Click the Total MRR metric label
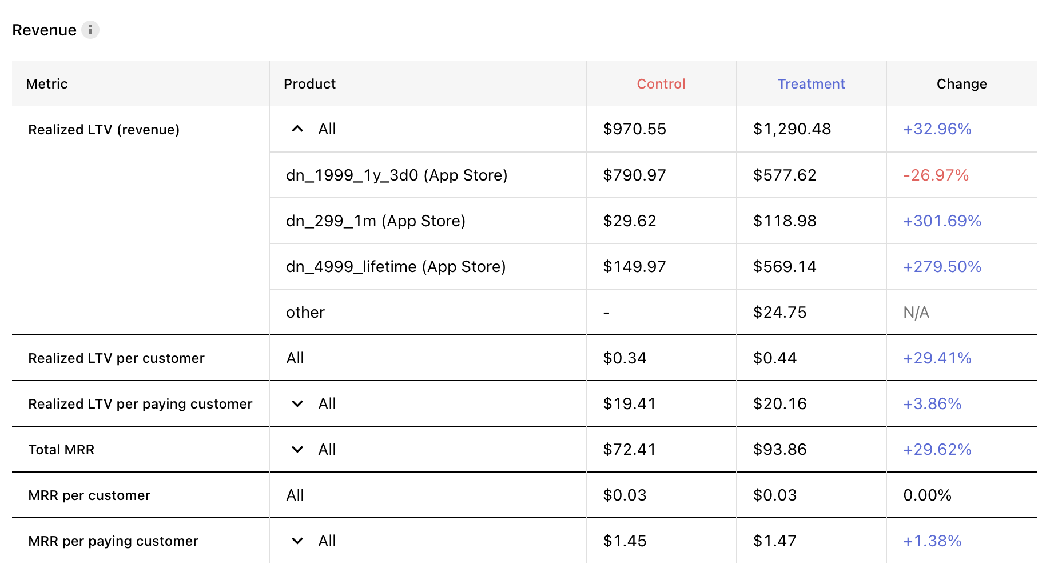Screen dimensions: 1050x568 [61, 450]
